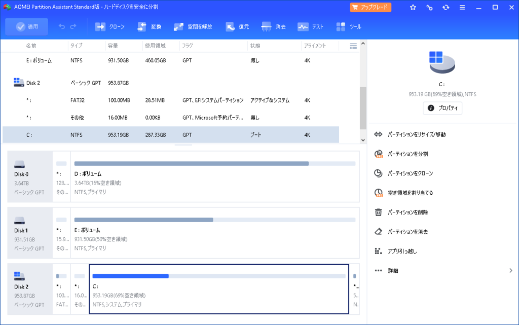Click the E: volume usage bar

click(215, 220)
